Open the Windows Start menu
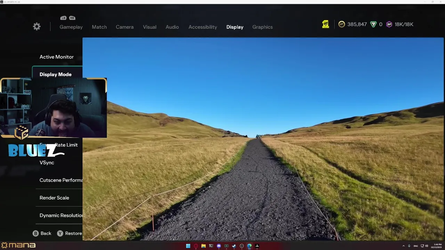The height and width of the screenshot is (250, 445). click(x=188, y=246)
